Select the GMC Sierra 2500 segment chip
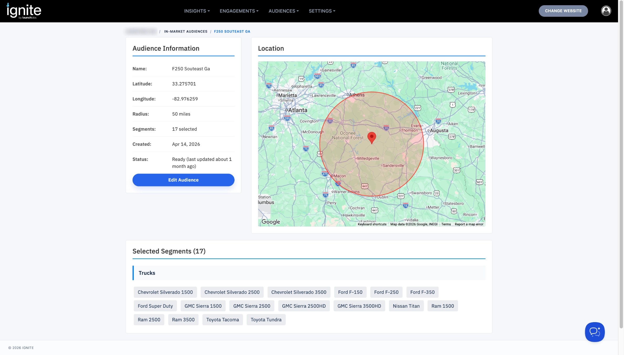The image size is (624, 355). [252, 306]
